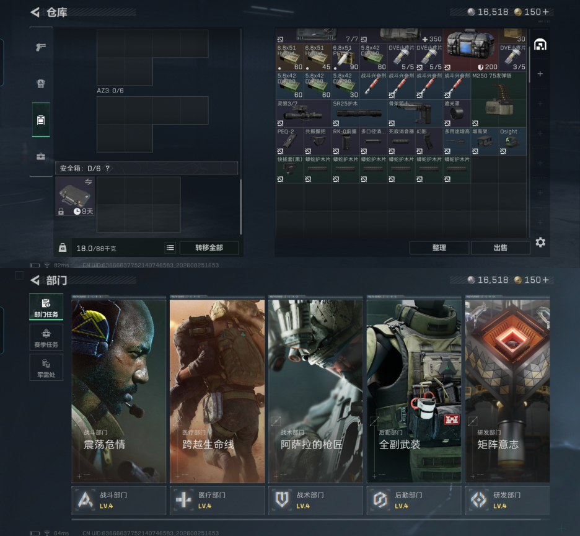Click the expand icon on 阿萨拉的枪匠 card

[x=276, y=421]
